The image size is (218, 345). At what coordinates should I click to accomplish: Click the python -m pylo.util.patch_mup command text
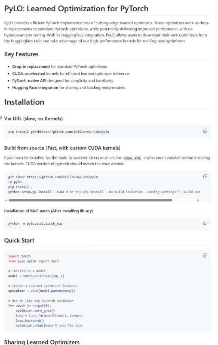[35, 223]
